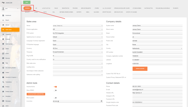Viewport: 188px width, 107px height.
Task: Click the Printers icon
Action: coord(3,87)
